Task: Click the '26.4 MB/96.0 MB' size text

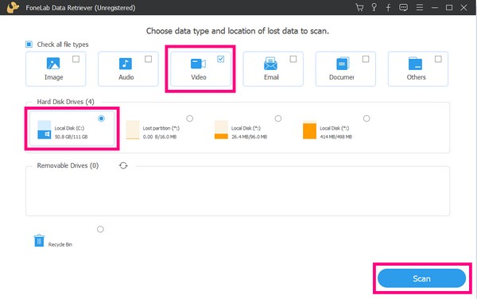Action: 249,137
